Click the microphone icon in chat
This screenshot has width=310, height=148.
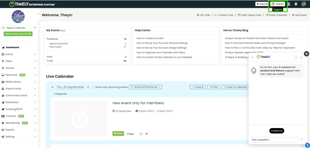coord(302,140)
